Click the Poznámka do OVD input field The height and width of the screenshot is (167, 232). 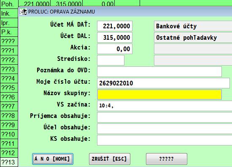pyautogui.click(x=159, y=71)
